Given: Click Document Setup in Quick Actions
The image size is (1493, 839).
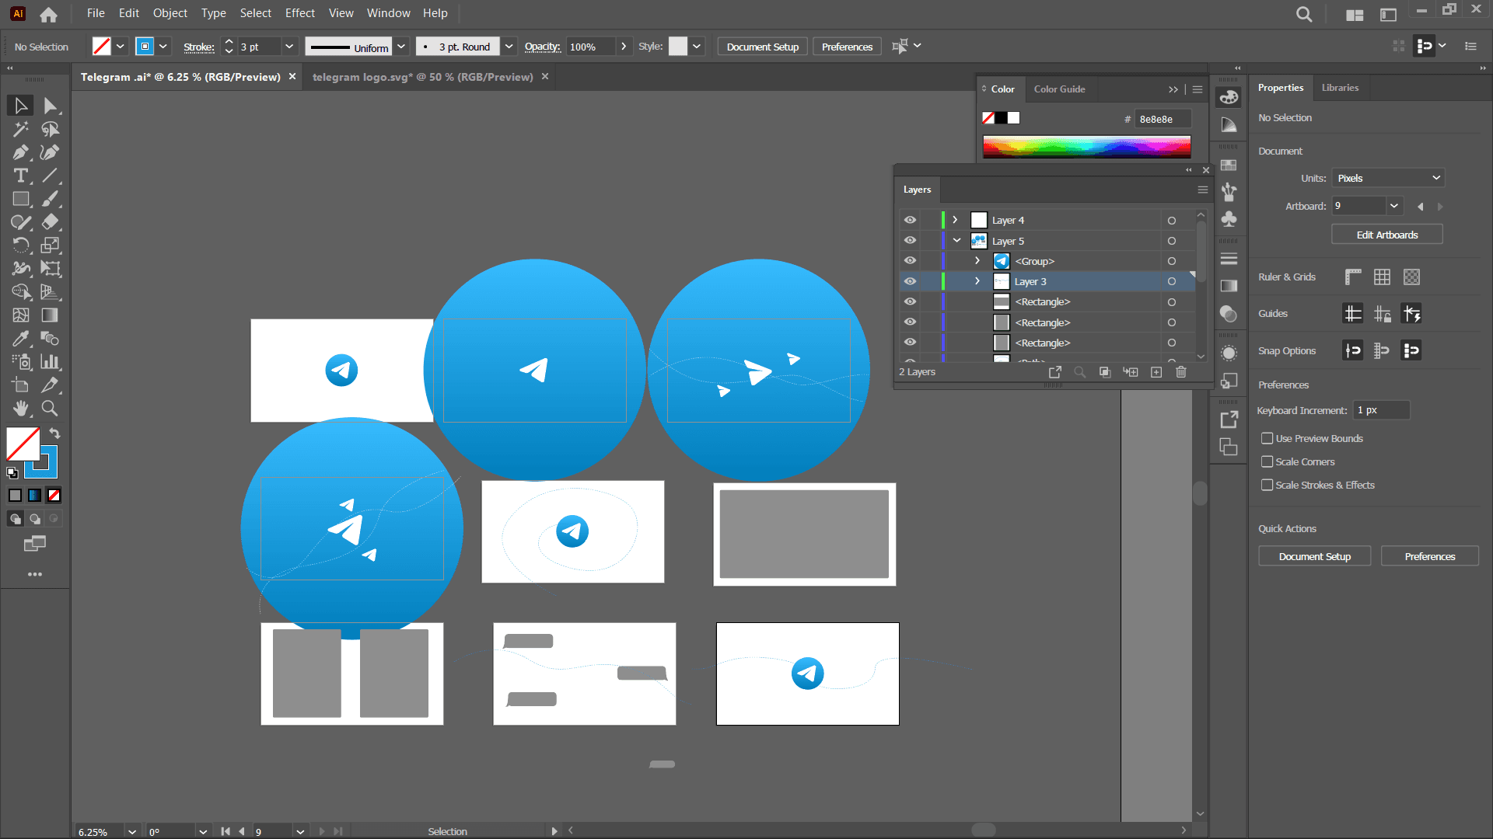Looking at the screenshot, I should [x=1314, y=557].
